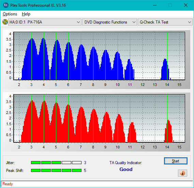Open the Help menu
This screenshot has width=194, height=188.
(x=26, y=14)
